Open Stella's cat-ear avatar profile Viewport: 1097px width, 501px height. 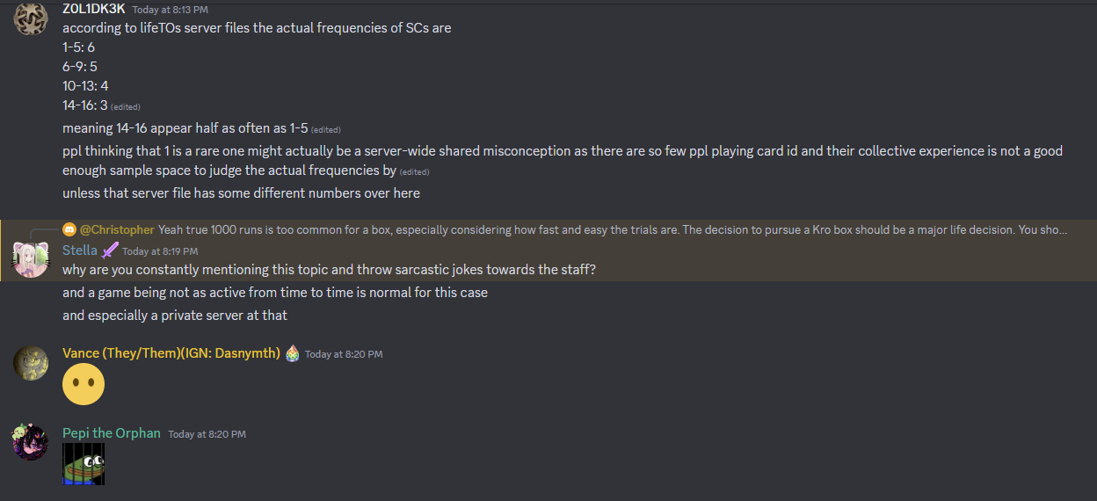(x=31, y=258)
